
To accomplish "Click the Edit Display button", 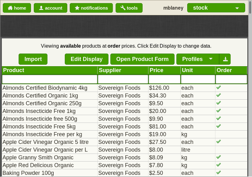I will coord(87,59).
